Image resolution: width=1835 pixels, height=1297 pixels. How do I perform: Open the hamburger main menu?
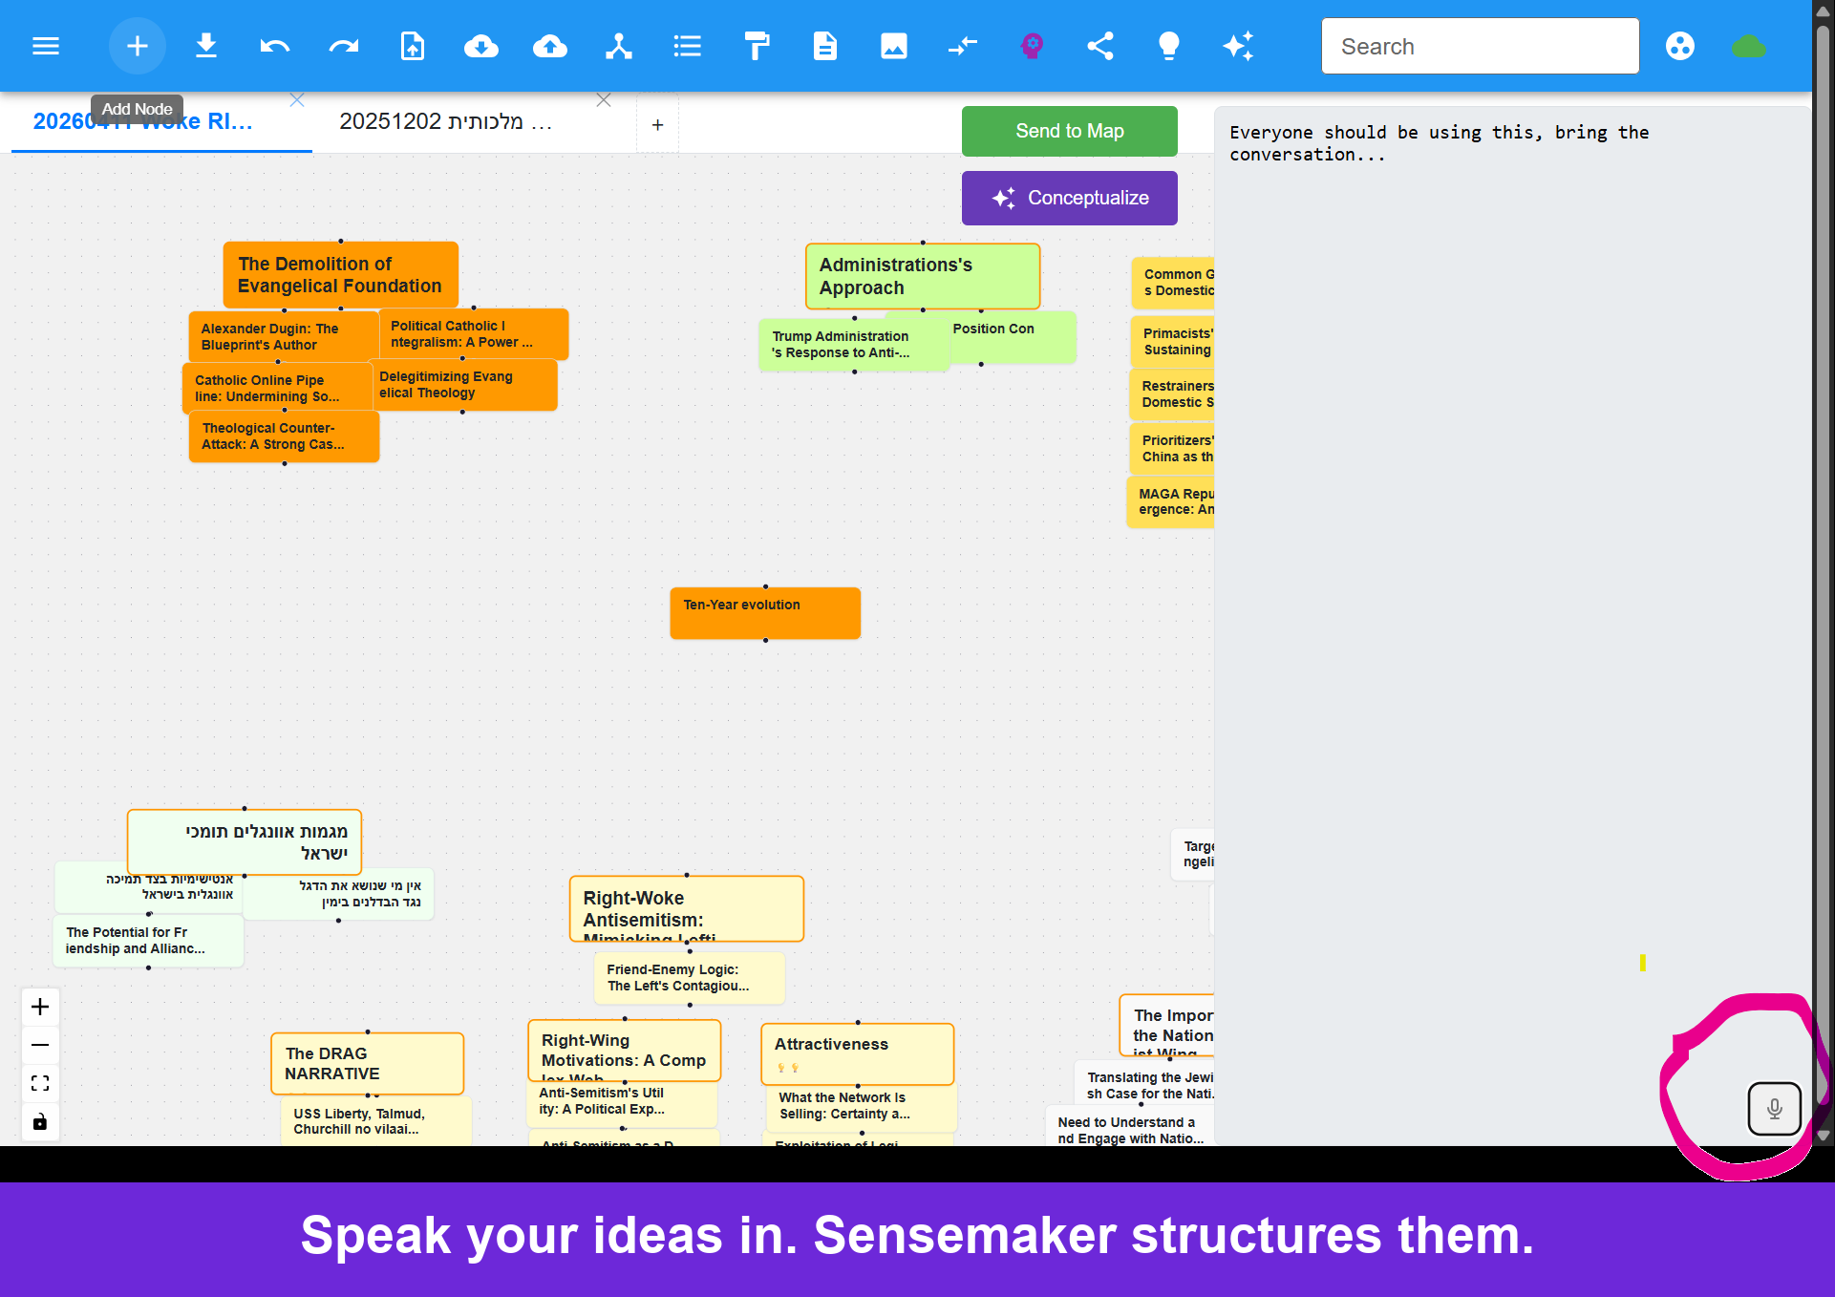click(46, 46)
